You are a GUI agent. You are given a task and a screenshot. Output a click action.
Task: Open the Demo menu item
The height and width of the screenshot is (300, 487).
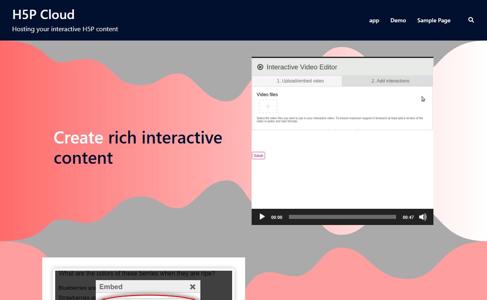pos(398,20)
